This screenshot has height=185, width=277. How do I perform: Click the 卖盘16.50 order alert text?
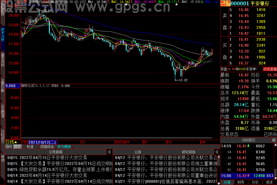click(239, 69)
